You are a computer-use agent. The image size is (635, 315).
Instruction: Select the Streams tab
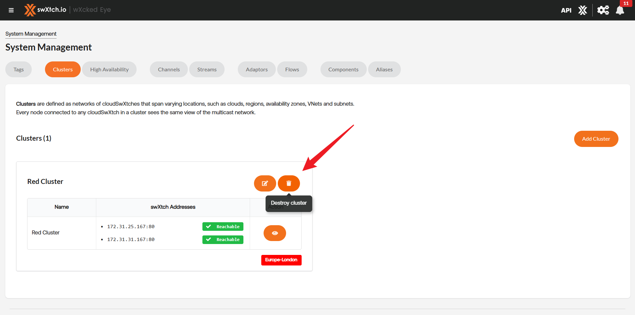(207, 69)
